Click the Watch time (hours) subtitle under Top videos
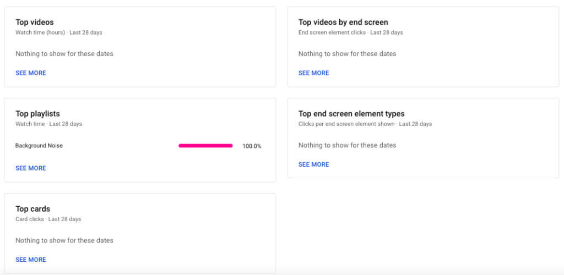 point(58,32)
